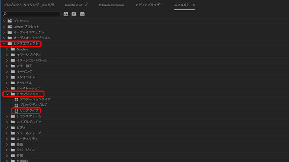Expand the オーディオエフェクト folder
Viewport: 289px width, 162px height.
click(x=4, y=32)
